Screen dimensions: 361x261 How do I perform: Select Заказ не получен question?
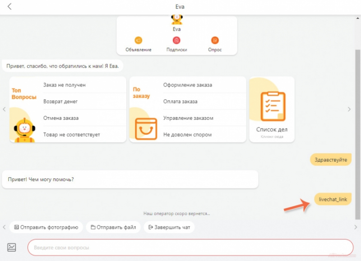click(x=85, y=85)
